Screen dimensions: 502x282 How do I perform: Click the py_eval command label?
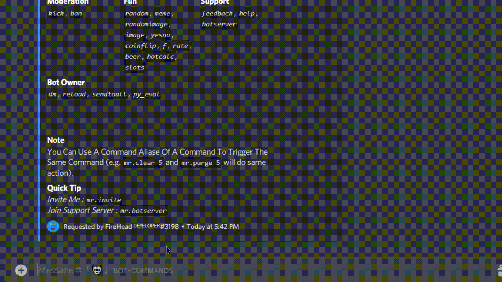(146, 94)
